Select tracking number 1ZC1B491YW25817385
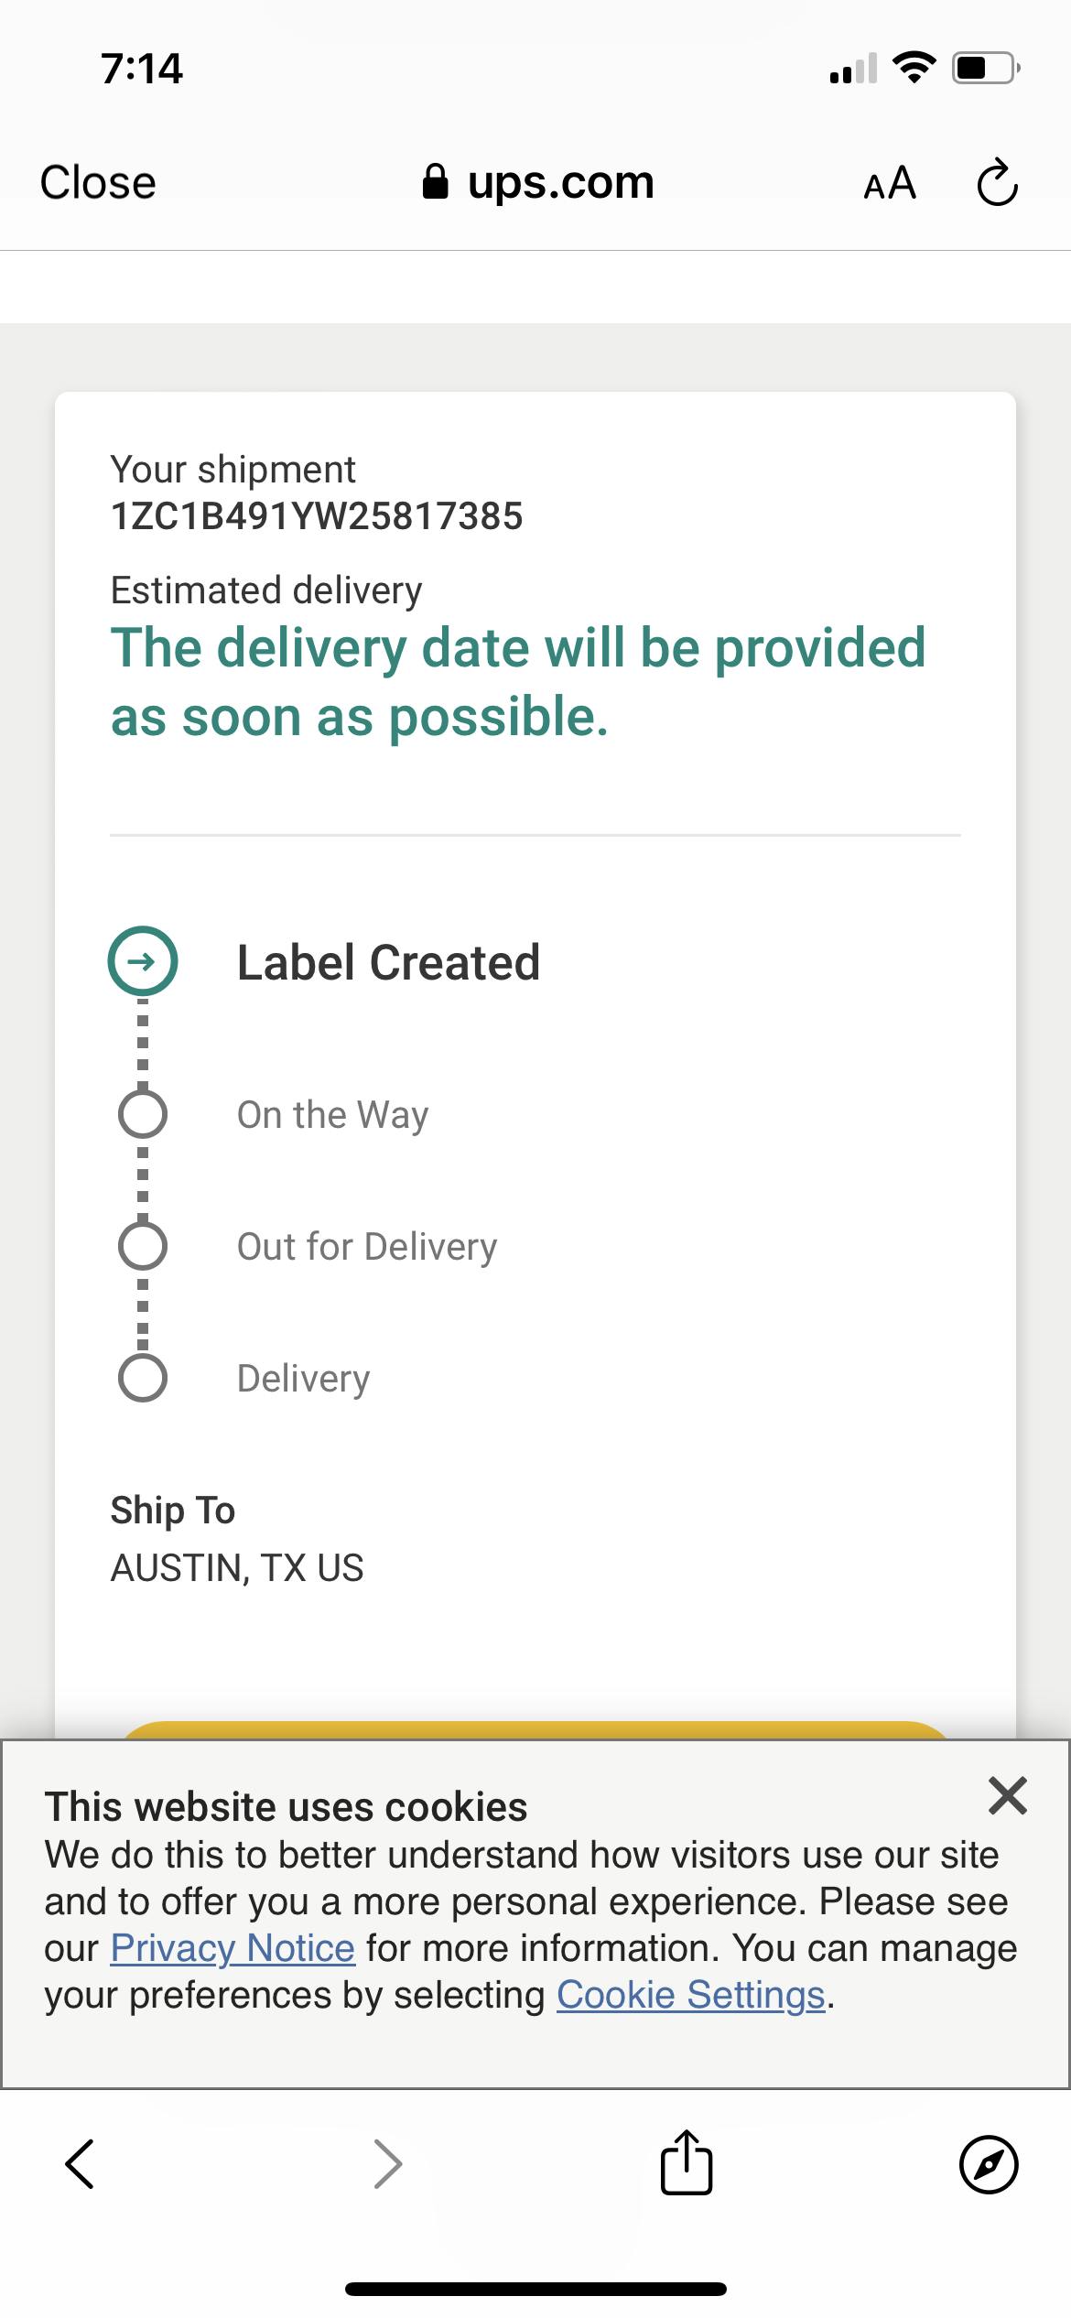The width and height of the screenshot is (1071, 2318). [317, 516]
